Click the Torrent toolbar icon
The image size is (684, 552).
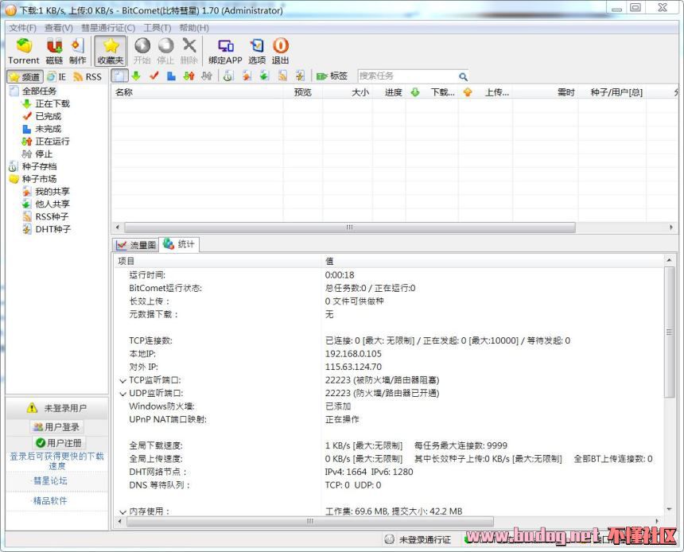24,51
